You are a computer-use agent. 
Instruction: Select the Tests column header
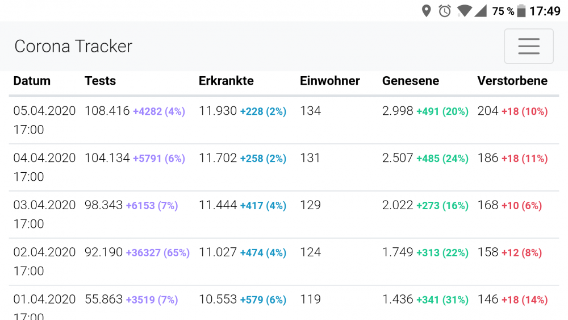pyautogui.click(x=101, y=81)
